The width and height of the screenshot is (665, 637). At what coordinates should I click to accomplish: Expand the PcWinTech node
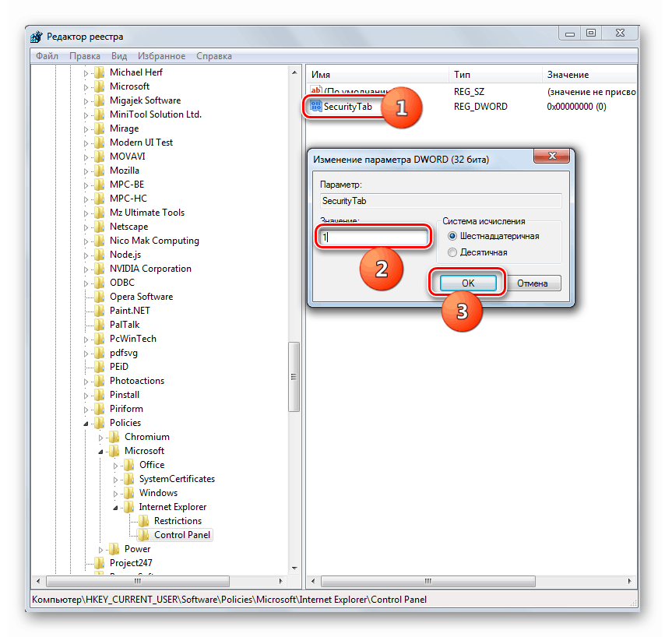pos(86,340)
